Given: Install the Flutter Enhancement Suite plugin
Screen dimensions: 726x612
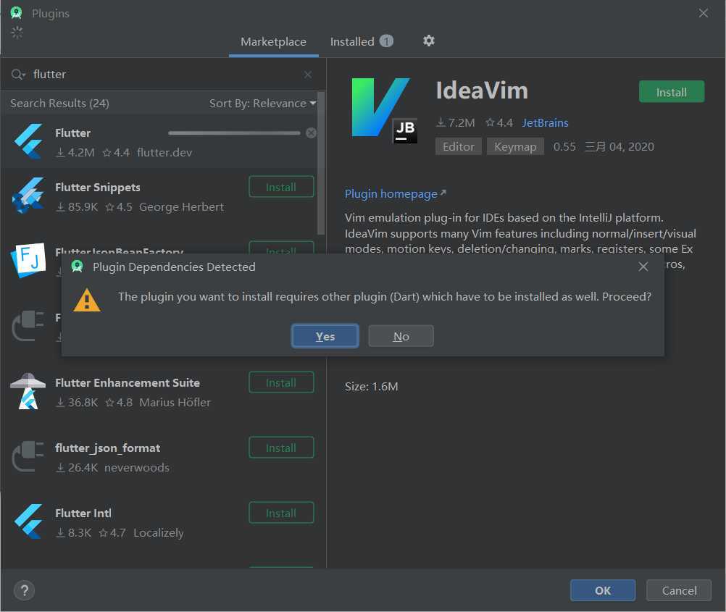Looking at the screenshot, I should 281,383.
